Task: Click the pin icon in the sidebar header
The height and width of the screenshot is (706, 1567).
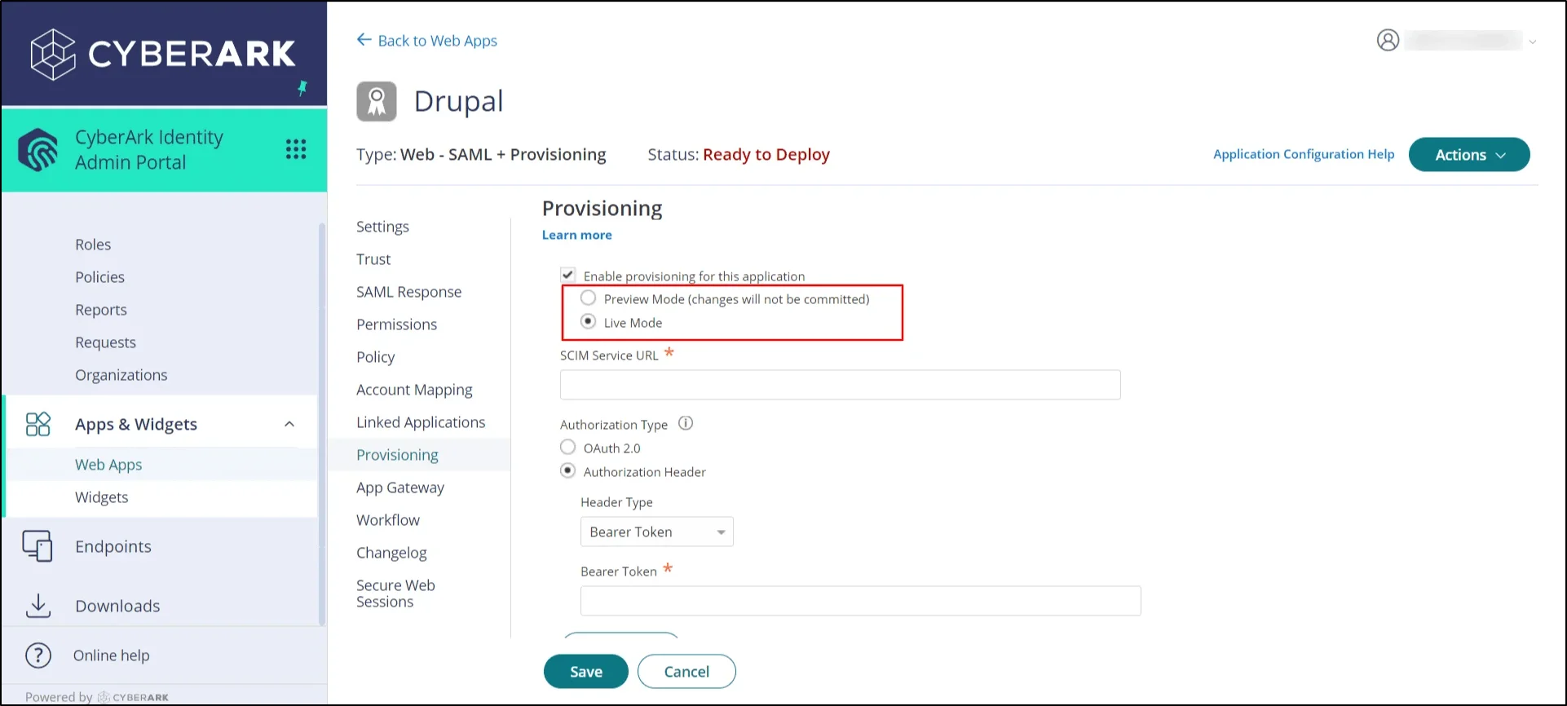Action: (302, 88)
